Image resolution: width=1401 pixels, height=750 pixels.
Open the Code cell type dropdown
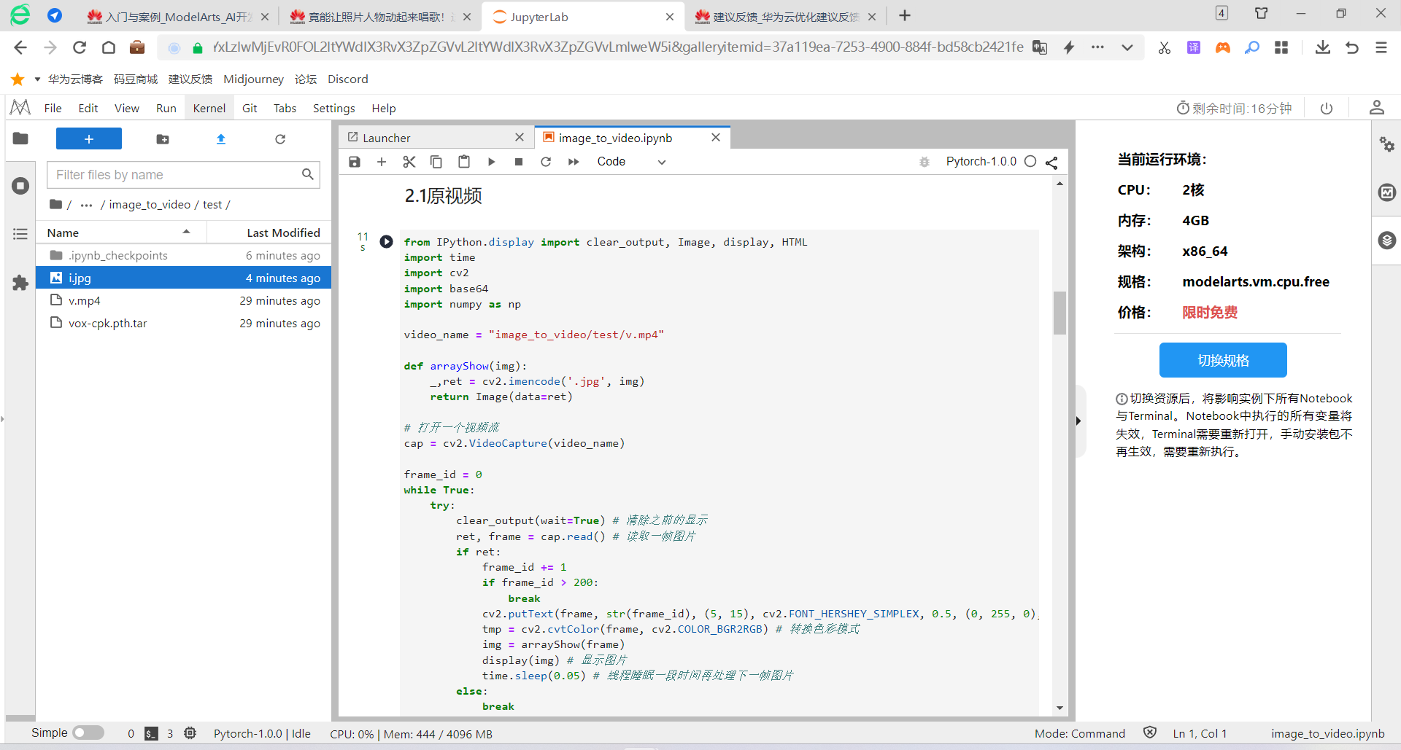click(x=630, y=162)
